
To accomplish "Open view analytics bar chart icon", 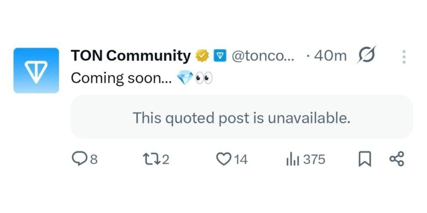I will coord(292,160).
